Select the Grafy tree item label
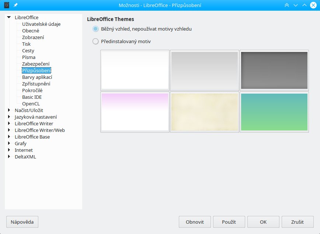This screenshot has width=320, height=234. (x=21, y=143)
